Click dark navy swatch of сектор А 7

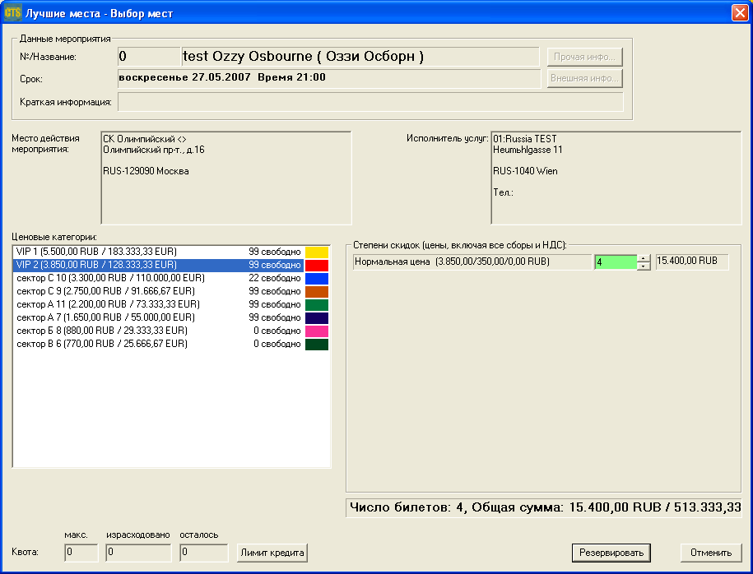coord(317,317)
